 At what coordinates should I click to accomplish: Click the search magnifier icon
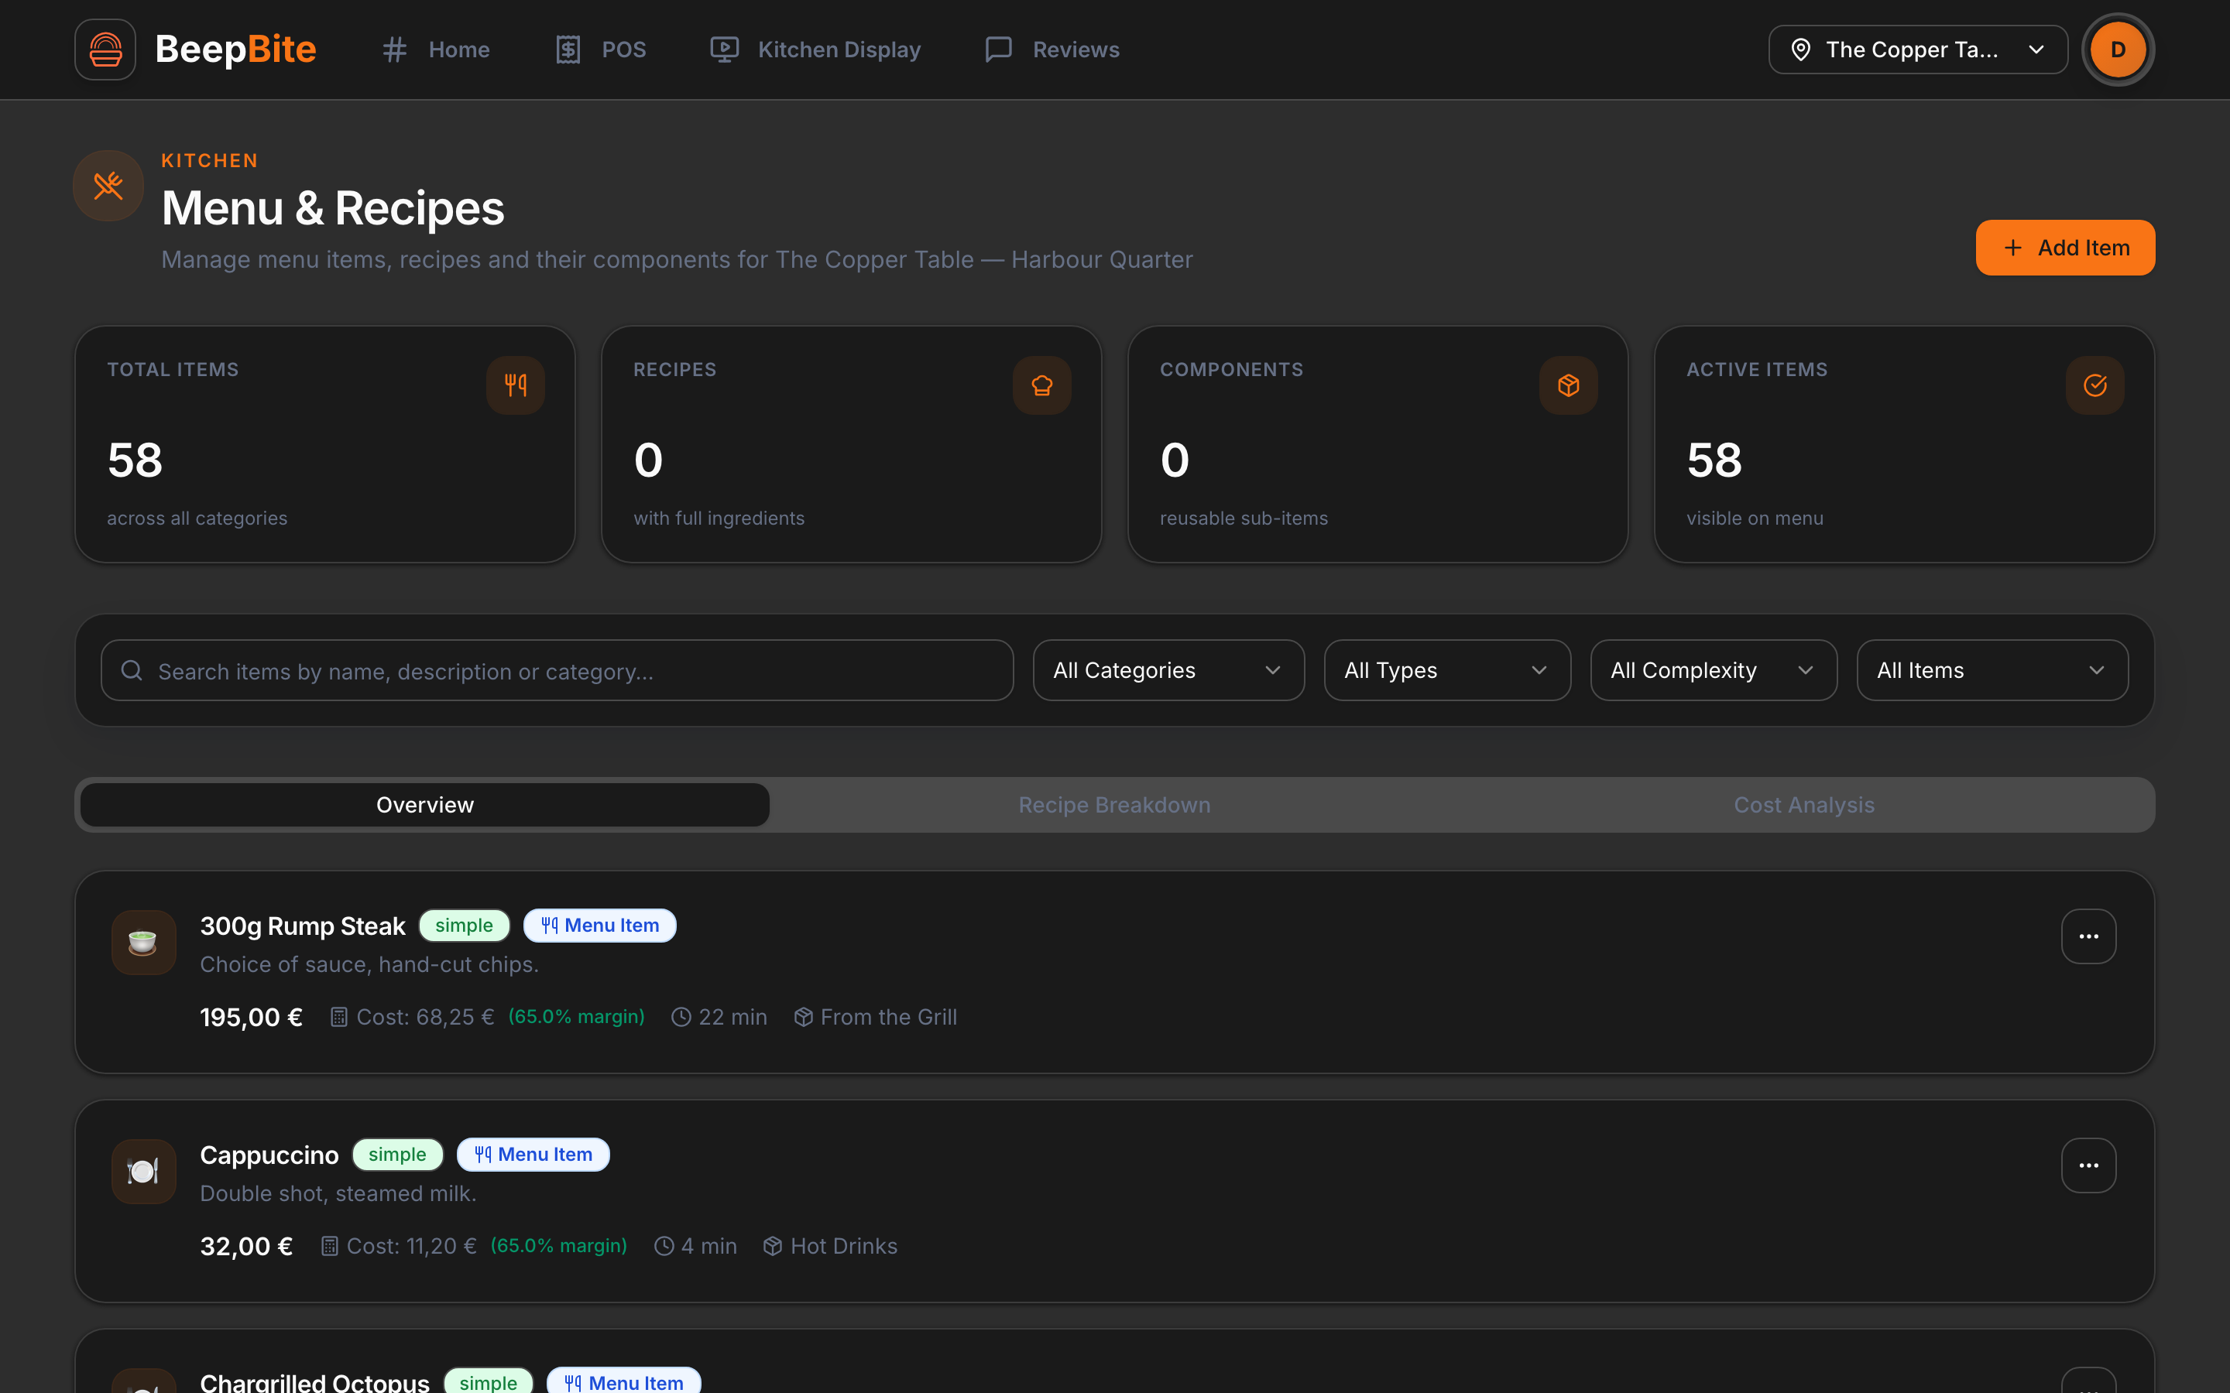click(x=132, y=671)
